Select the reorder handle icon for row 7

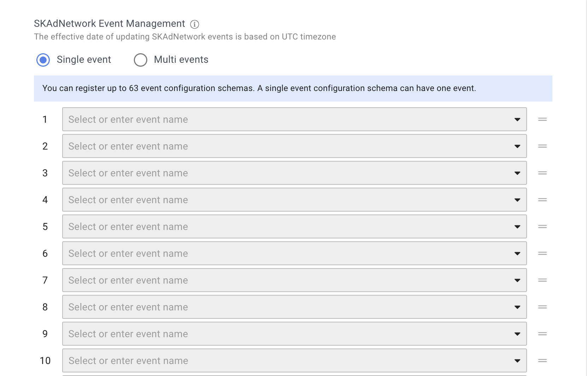click(x=542, y=280)
